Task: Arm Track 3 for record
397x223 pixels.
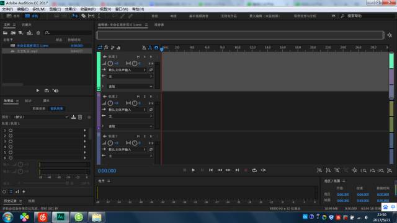Action: pos(151,136)
